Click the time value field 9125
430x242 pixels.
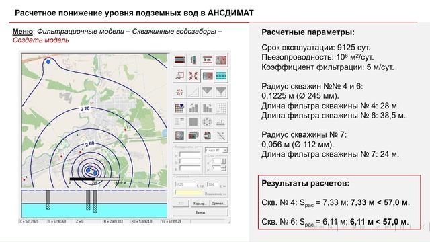coord(185,184)
